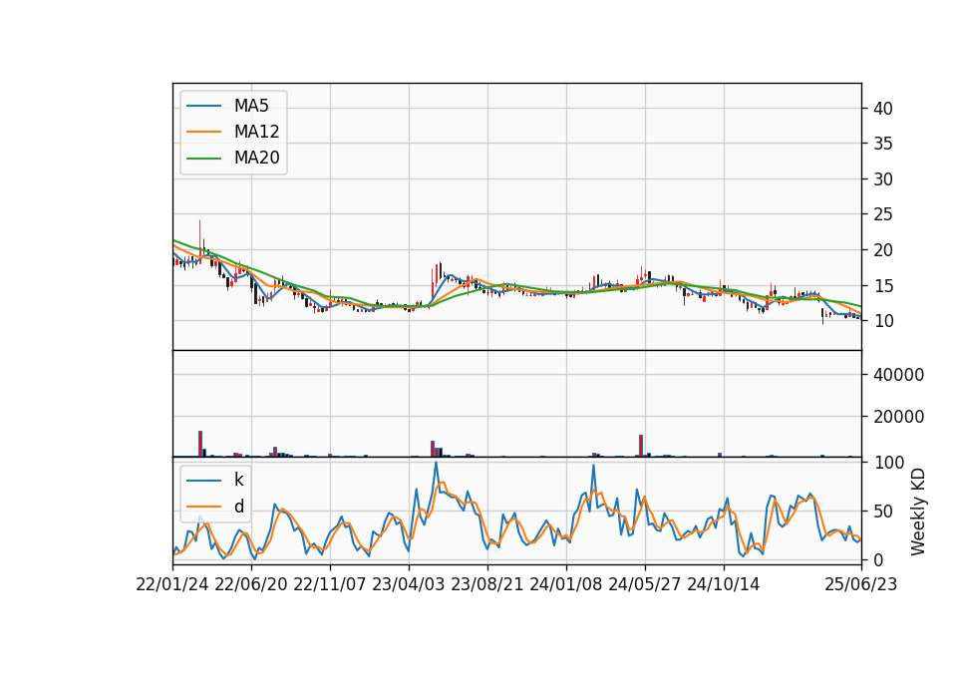Click the price axis value 15

883,286
